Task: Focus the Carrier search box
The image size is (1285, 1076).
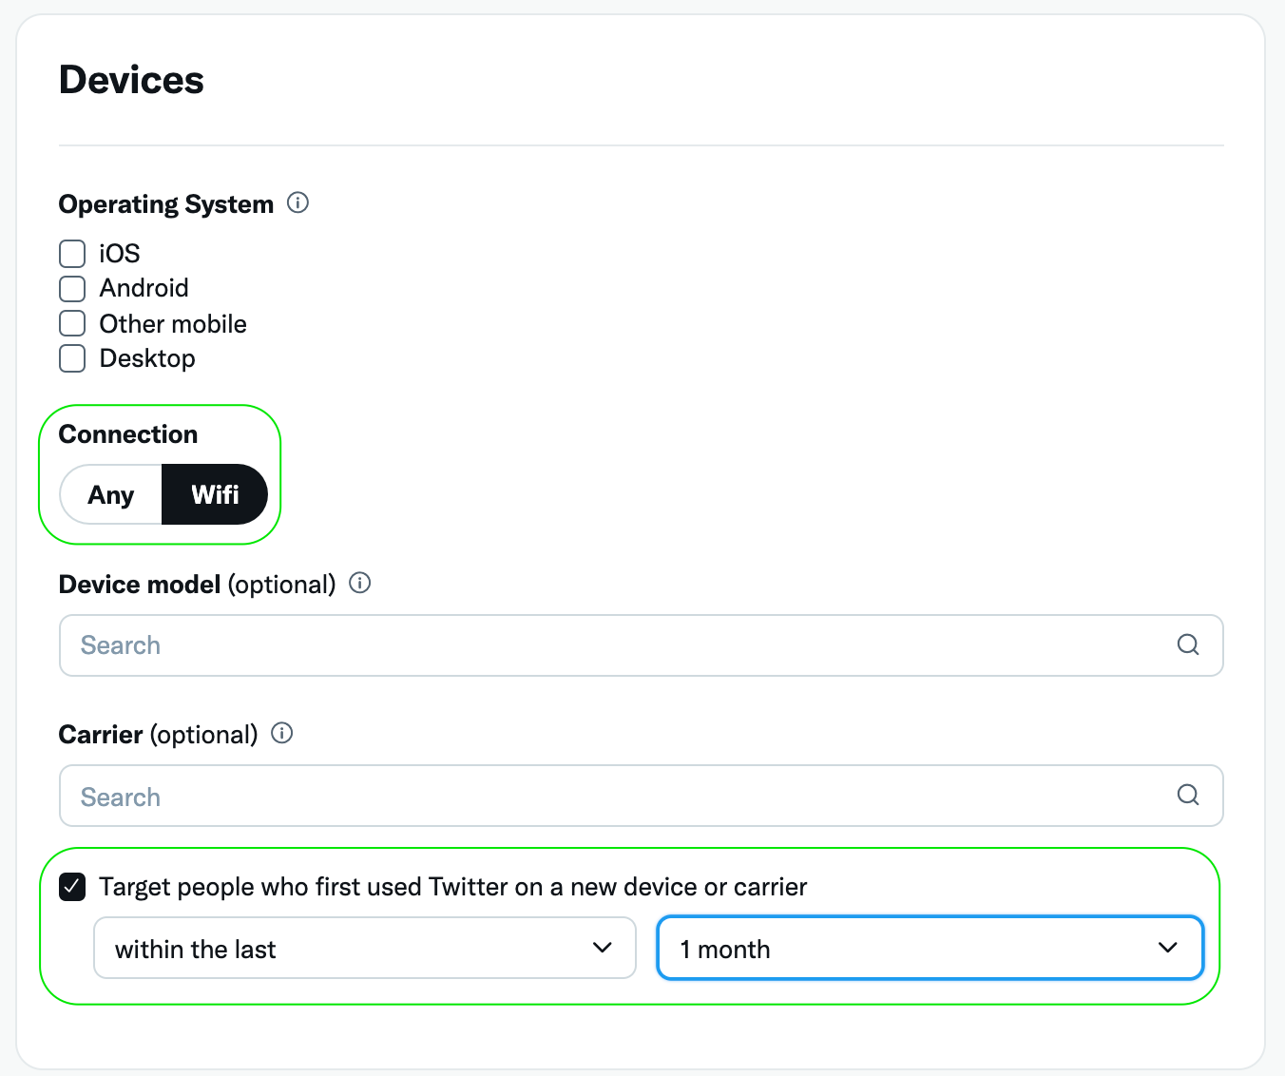Action: (380, 796)
